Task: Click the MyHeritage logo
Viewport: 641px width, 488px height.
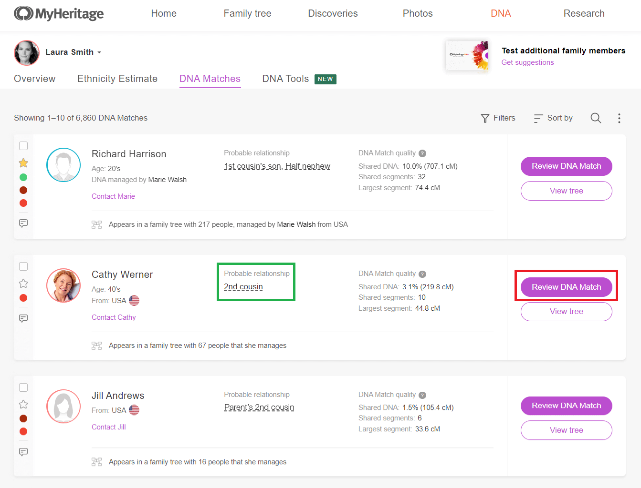Action: pos(59,14)
